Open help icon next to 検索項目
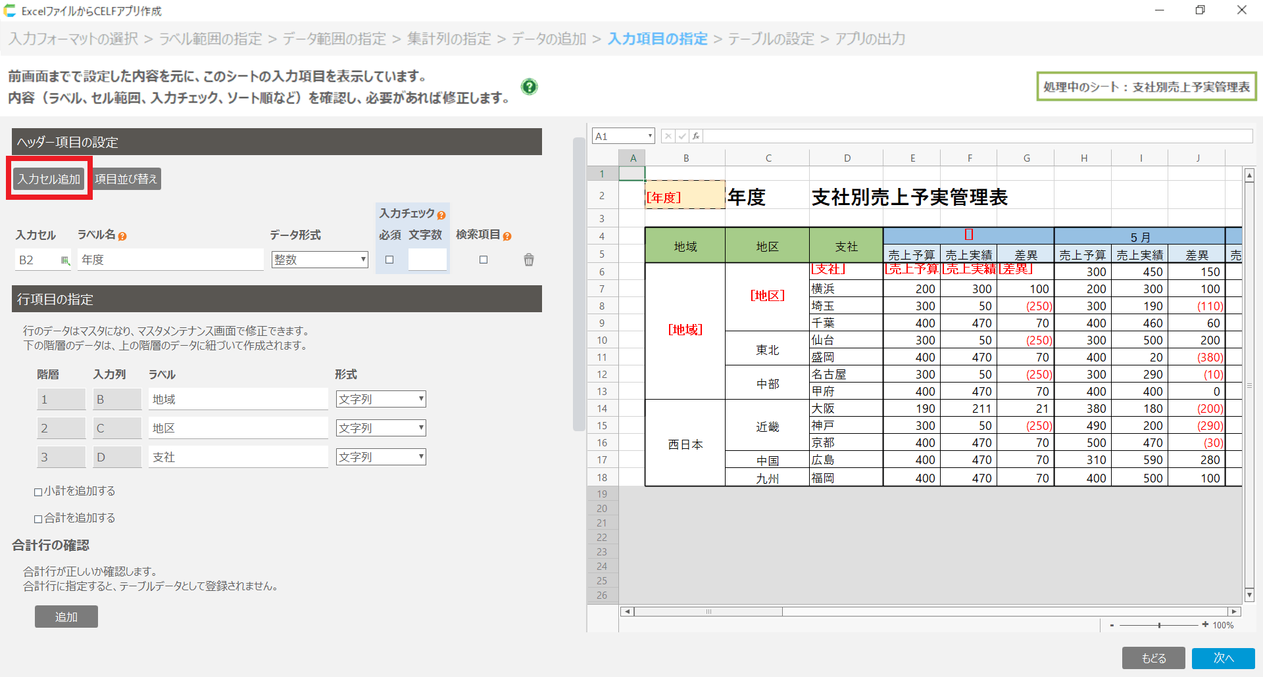Viewport: 1263px width, 677px height. coord(507,236)
